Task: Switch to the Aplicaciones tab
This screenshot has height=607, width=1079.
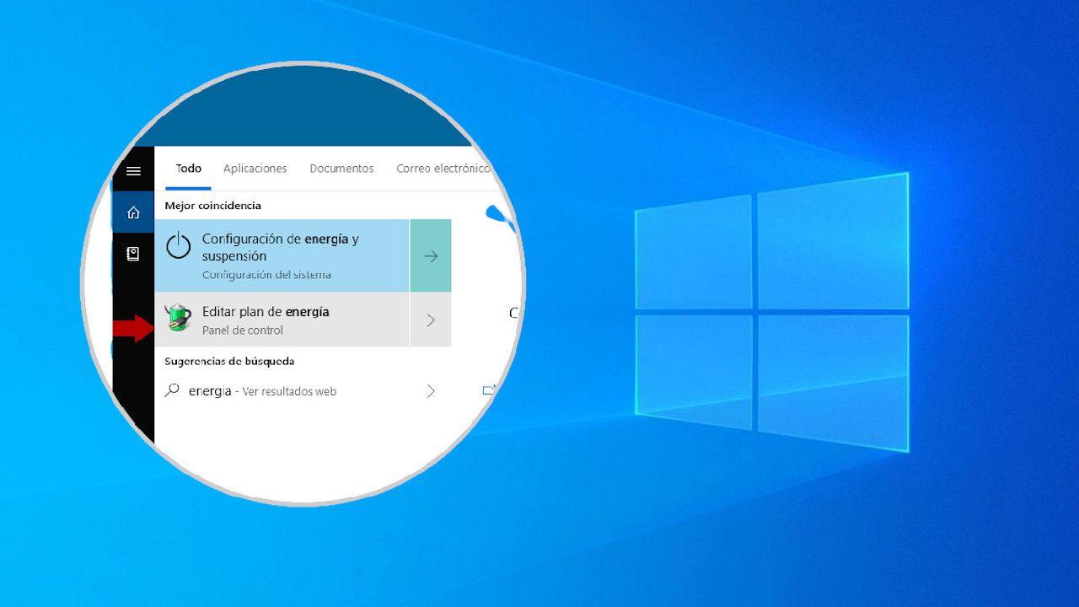Action: tap(255, 169)
